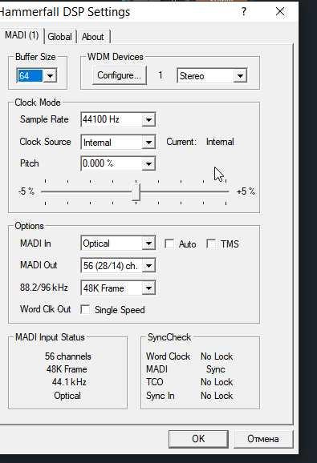Switch to the Global tab
317x463 pixels.
click(x=59, y=37)
